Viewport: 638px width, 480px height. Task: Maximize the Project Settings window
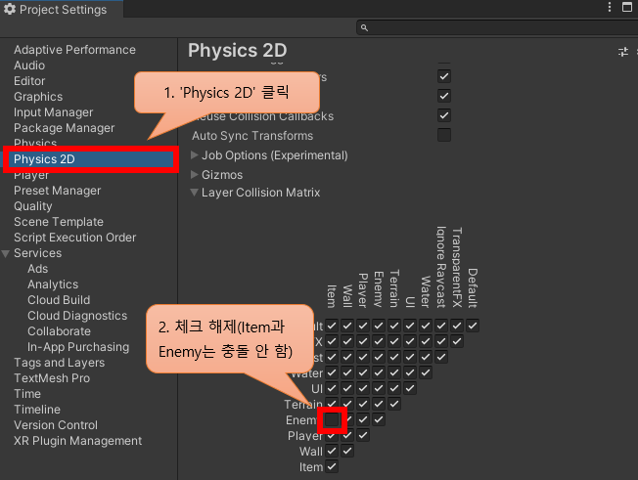627,7
